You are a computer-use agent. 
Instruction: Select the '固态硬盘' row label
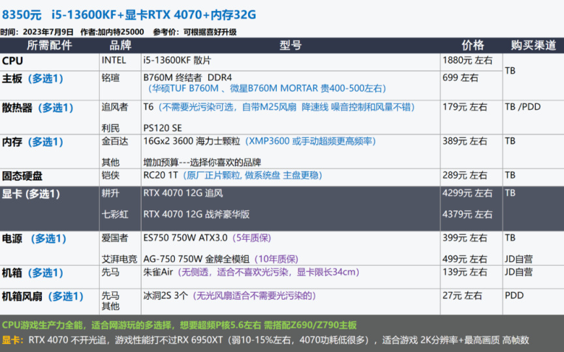(x=22, y=176)
